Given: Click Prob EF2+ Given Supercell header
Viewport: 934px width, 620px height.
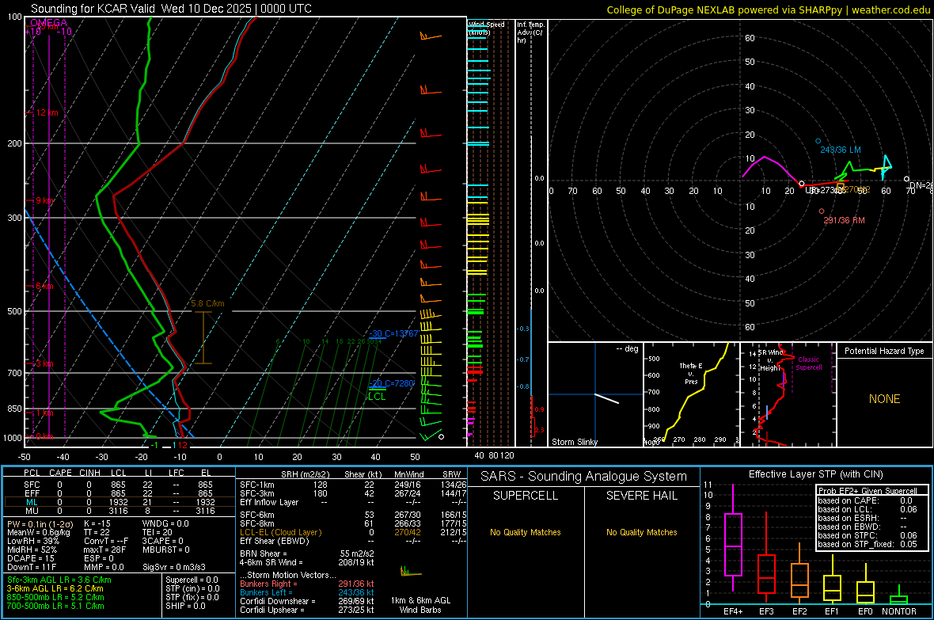Looking at the screenshot, I should tap(868, 491).
